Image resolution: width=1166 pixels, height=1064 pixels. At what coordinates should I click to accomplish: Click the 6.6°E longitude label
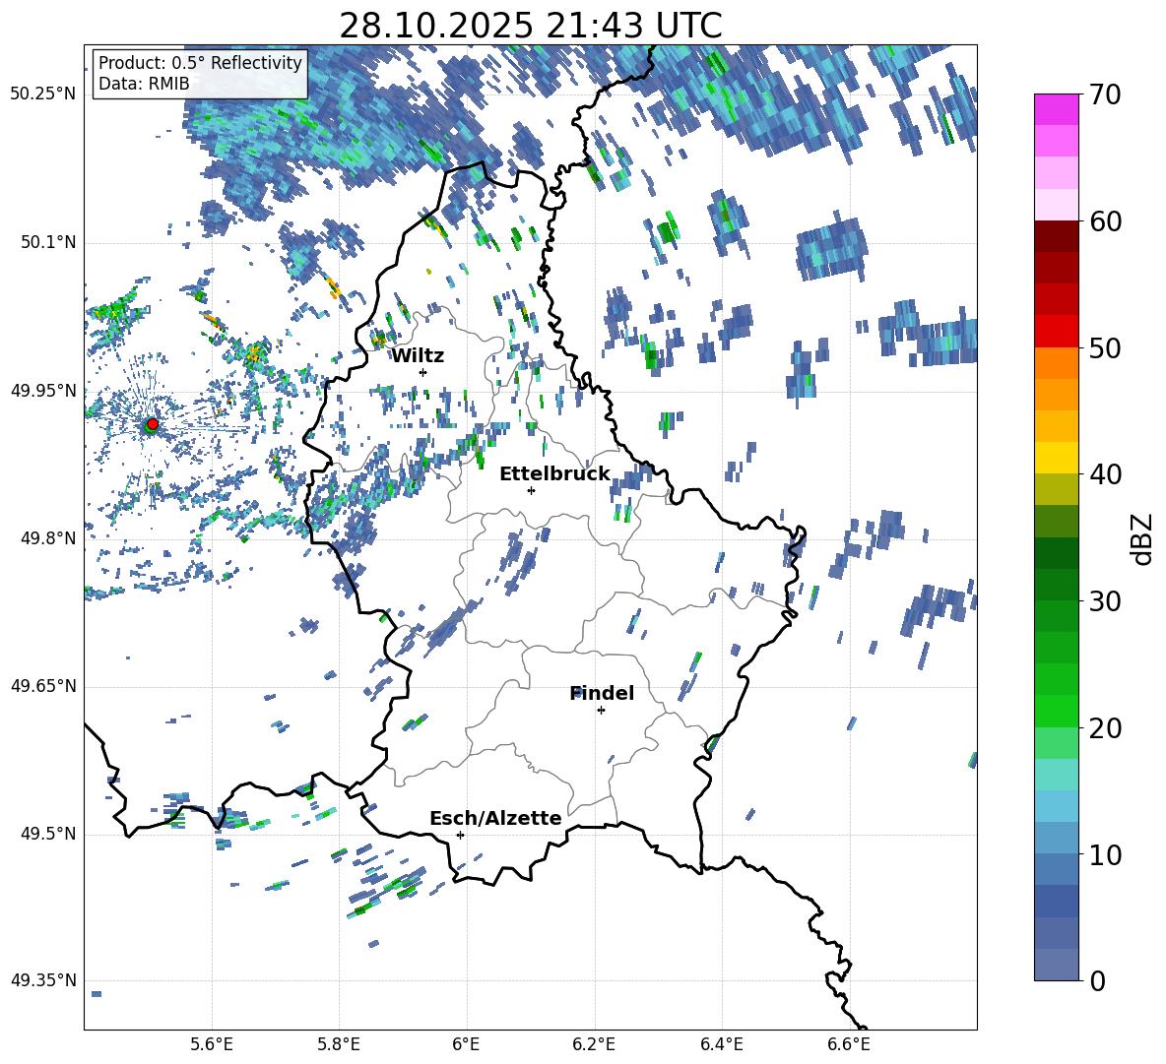point(849,1044)
